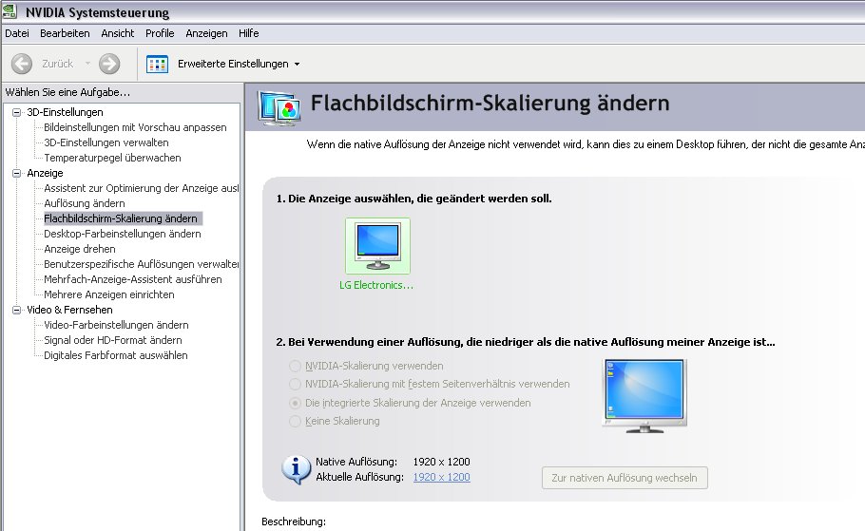This screenshot has width=865, height=531.
Task: Open Assistent zur Optimierung der Anzeige
Action: pos(142,188)
